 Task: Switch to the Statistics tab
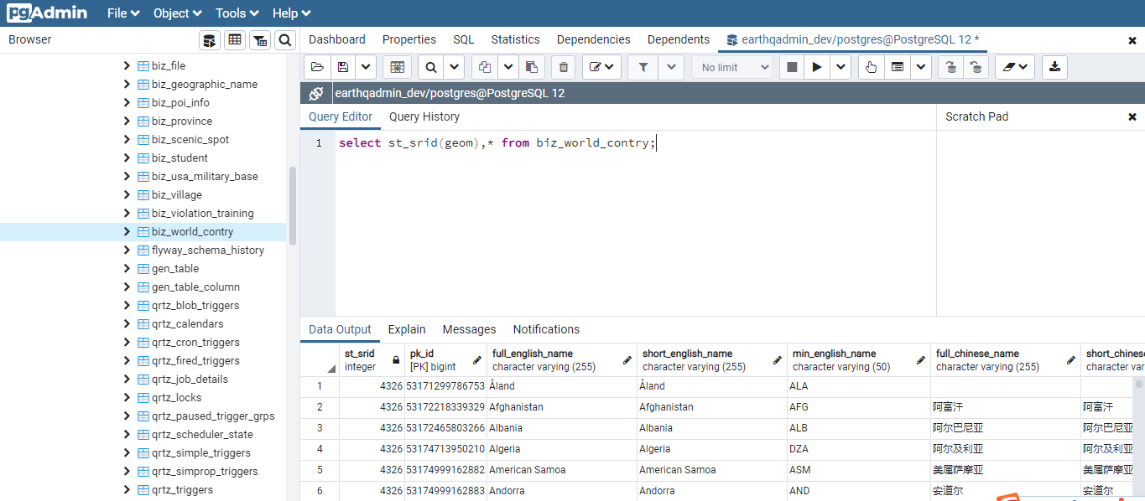(515, 39)
